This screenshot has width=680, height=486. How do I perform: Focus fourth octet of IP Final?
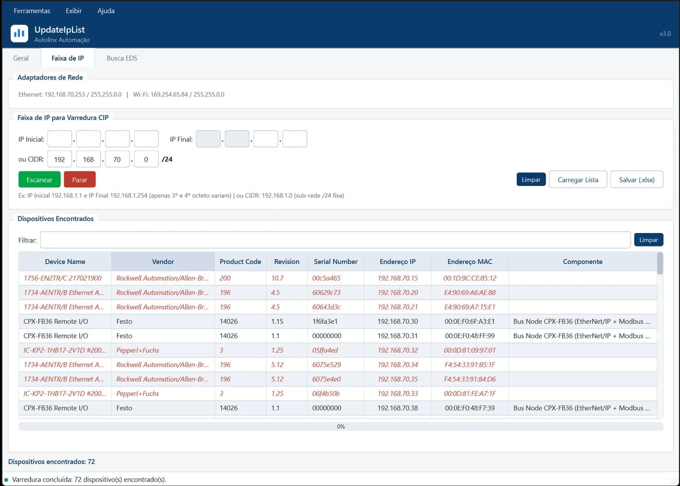pos(295,139)
